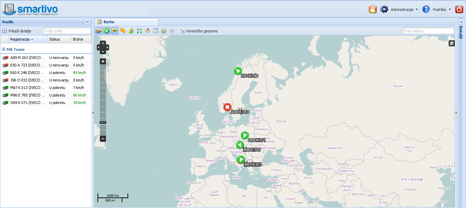Select the Karta tab
Viewport: 466px width, 208px height.
pyautogui.click(x=109, y=22)
